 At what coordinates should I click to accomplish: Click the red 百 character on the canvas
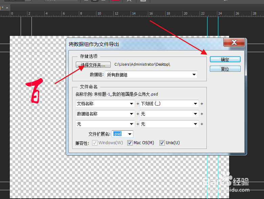[35, 91]
